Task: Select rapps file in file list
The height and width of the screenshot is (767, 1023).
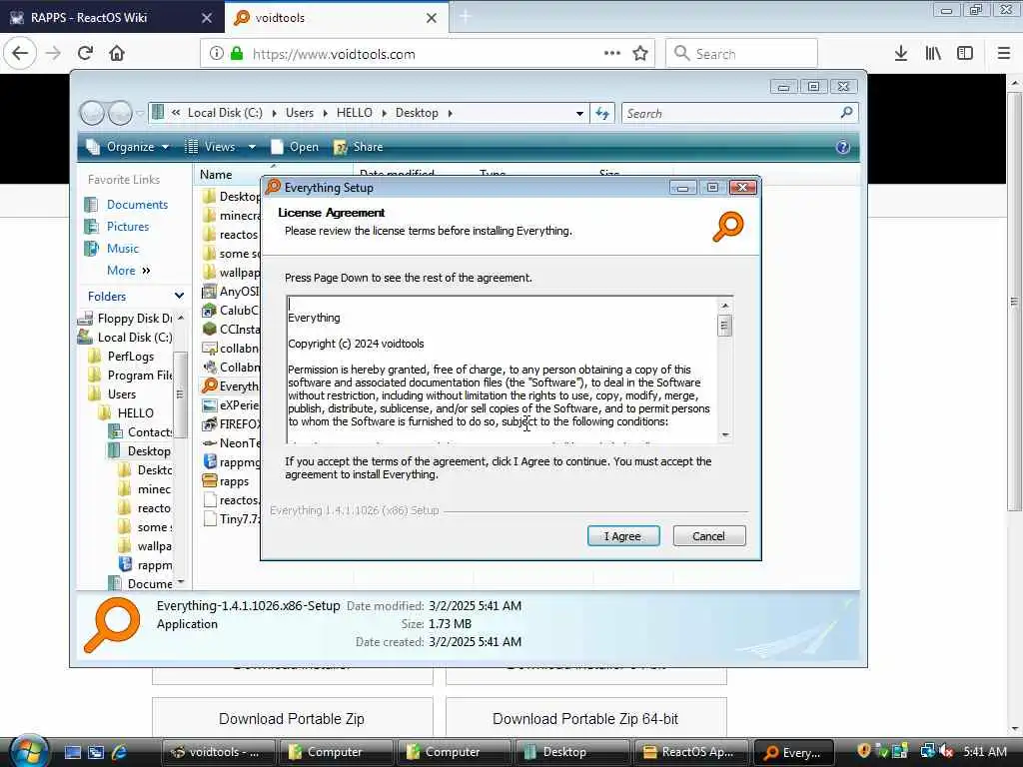Action: pos(227,481)
